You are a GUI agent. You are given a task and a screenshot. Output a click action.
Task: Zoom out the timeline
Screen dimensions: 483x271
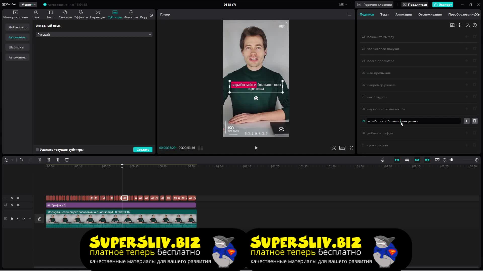click(445, 160)
